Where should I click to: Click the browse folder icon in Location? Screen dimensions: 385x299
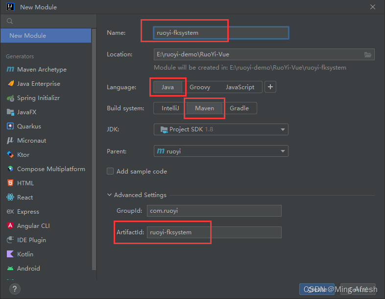(x=368, y=54)
